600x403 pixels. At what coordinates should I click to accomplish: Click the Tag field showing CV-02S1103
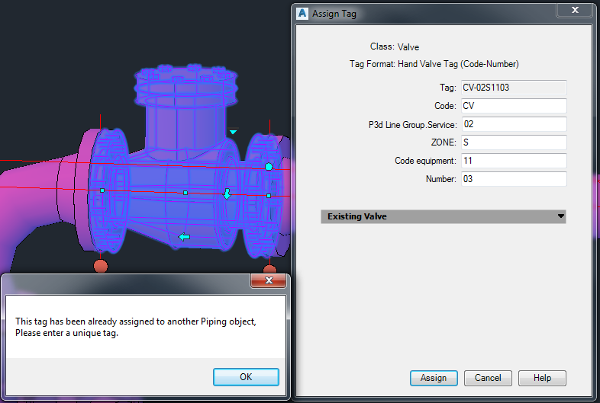click(x=514, y=88)
